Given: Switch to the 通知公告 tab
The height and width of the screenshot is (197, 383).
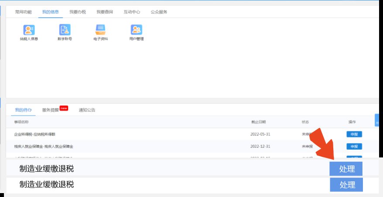Looking at the screenshot, I should point(87,110).
